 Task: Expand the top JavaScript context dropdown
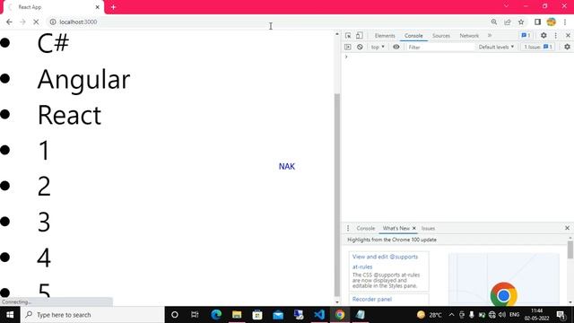click(378, 47)
